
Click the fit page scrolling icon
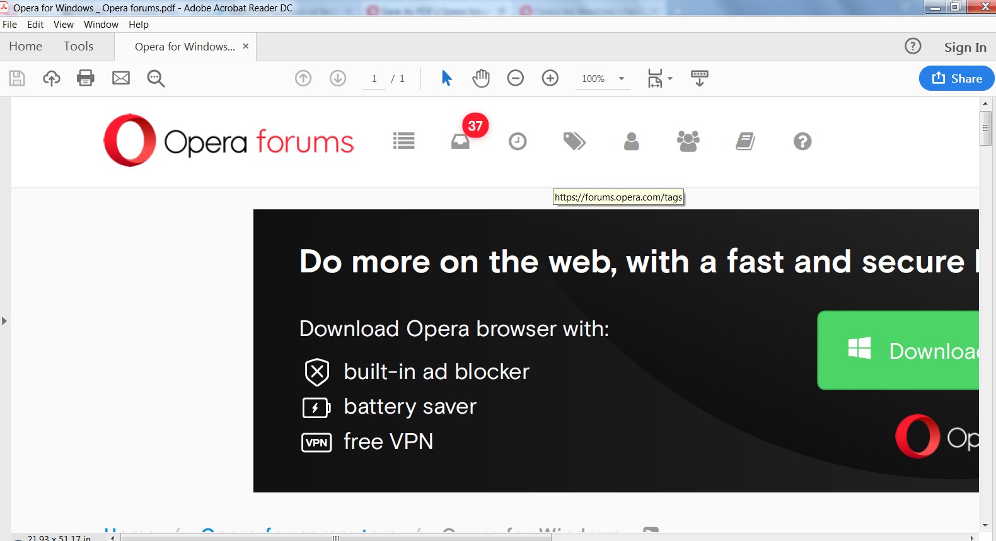click(655, 78)
